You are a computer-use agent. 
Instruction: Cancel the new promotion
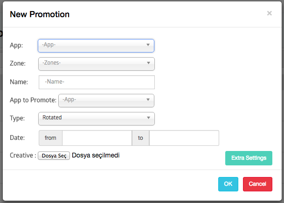(x=257, y=184)
